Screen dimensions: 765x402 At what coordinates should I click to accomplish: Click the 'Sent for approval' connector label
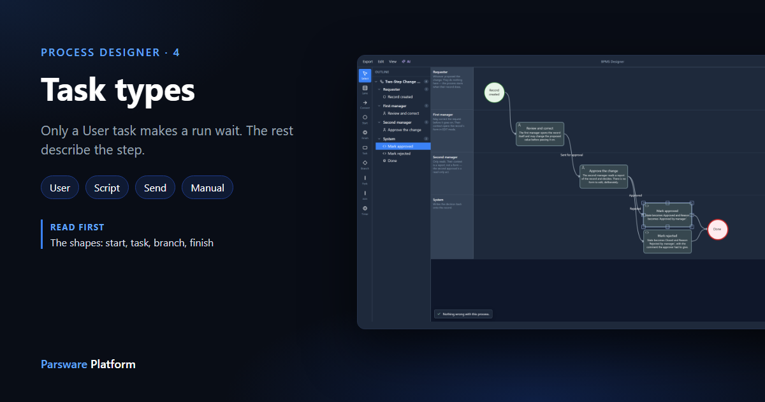click(571, 155)
